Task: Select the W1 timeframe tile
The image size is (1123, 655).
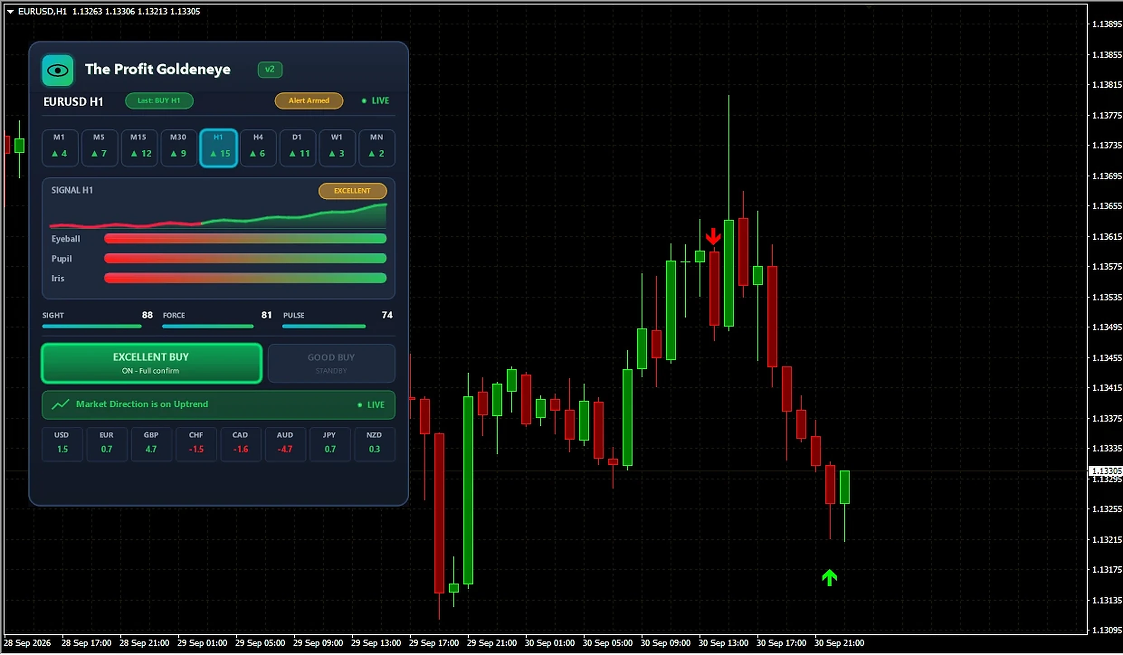Action: point(337,148)
